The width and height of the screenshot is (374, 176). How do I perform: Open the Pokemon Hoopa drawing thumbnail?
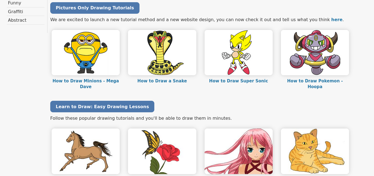315,52
